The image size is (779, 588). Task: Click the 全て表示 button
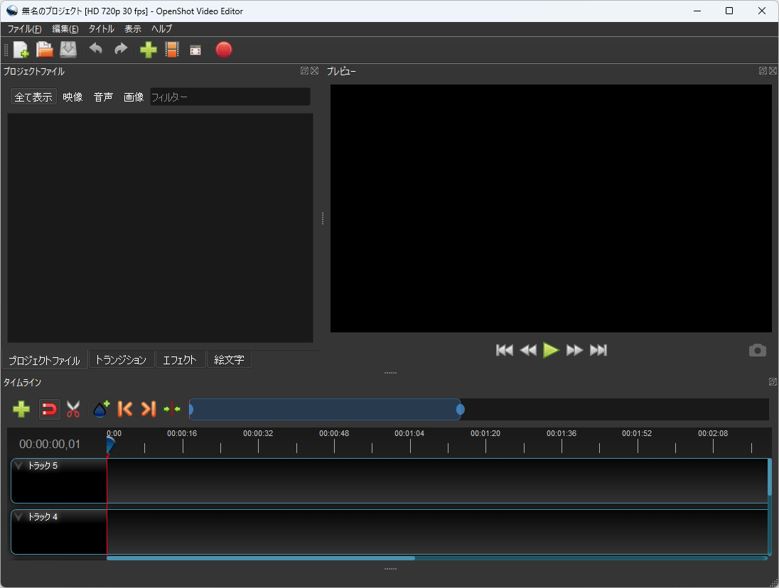click(33, 97)
